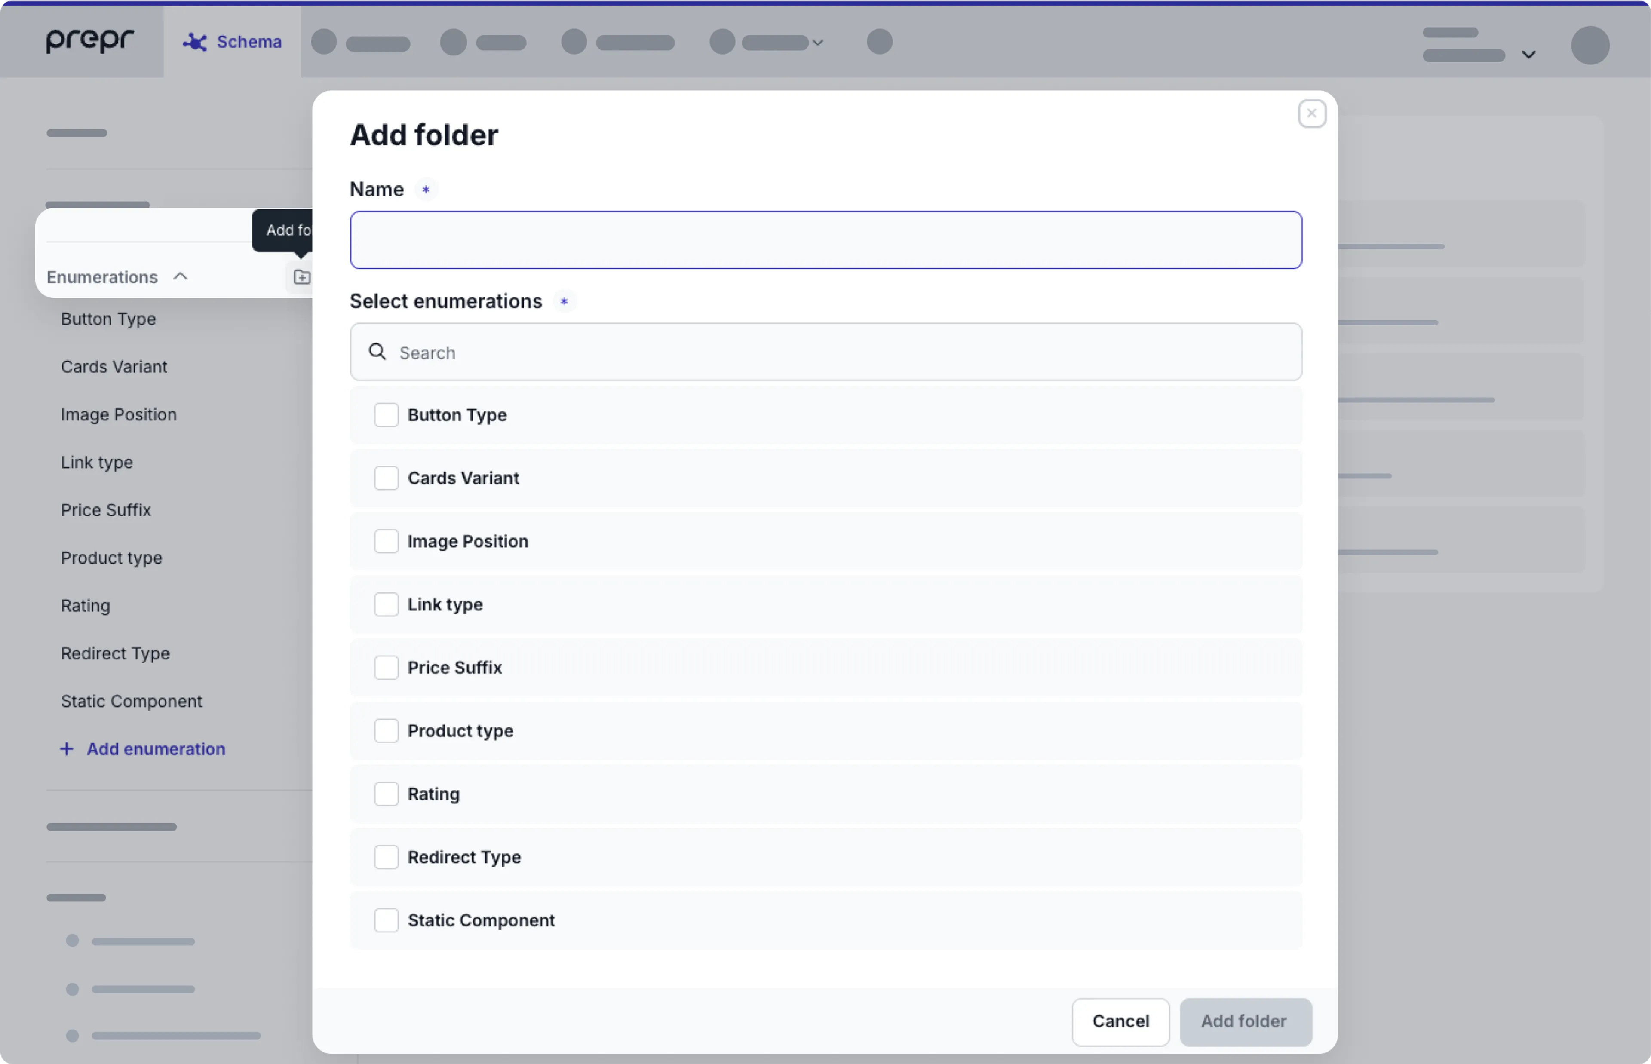Open the Schema tab
1651x1064 pixels.
[232, 42]
